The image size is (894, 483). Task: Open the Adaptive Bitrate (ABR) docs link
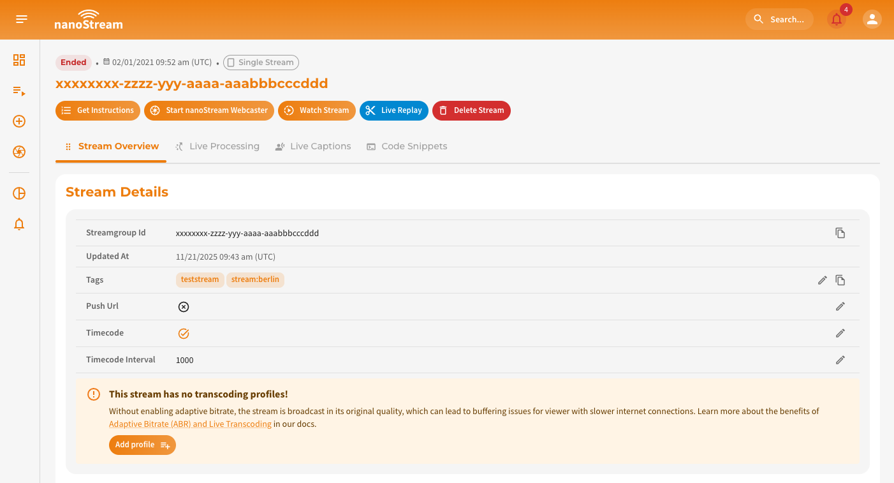(189, 424)
